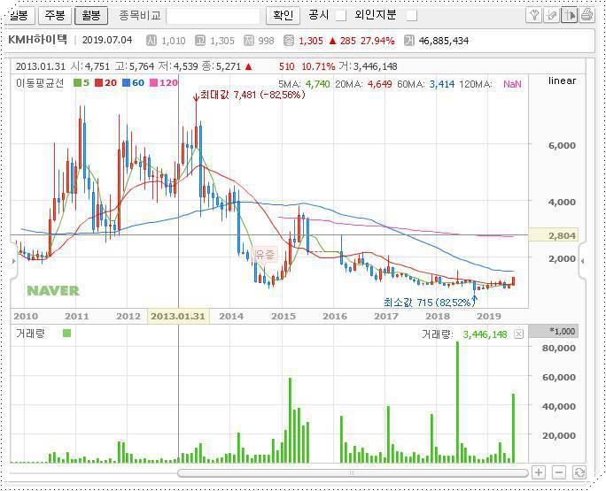Screen dimensions: 606x491
Task: Click the 2019.07.04 date text
Action: coord(107,40)
